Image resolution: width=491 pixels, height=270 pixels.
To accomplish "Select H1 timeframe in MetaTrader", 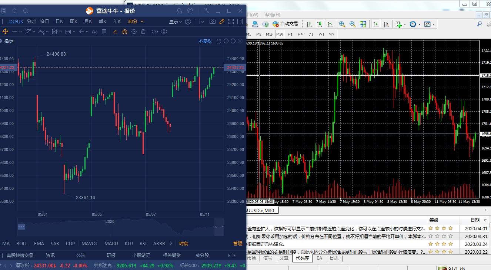I will pyautogui.click(x=290, y=34).
